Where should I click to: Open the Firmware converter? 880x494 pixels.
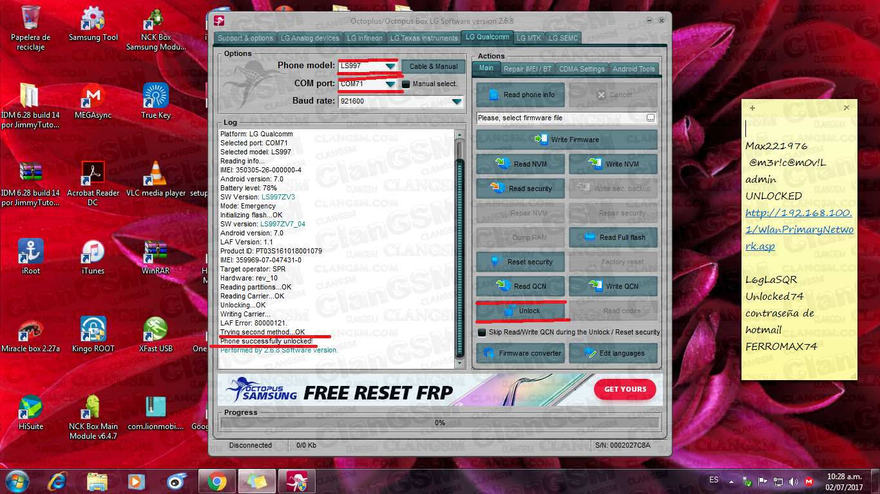(x=521, y=353)
